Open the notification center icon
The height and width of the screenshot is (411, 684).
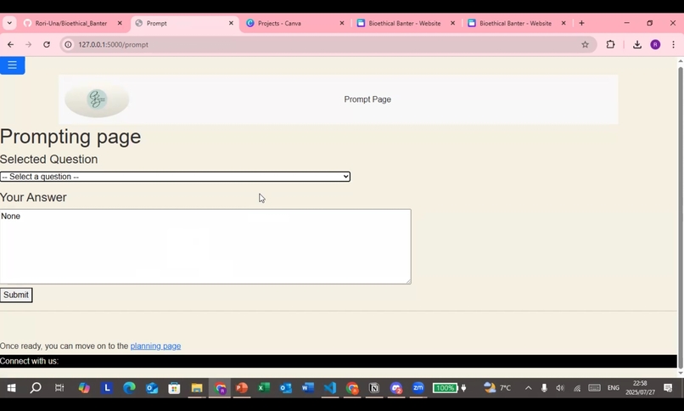click(668, 388)
